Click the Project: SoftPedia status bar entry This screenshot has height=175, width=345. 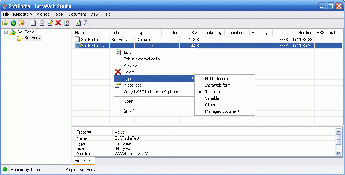[81, 170]
